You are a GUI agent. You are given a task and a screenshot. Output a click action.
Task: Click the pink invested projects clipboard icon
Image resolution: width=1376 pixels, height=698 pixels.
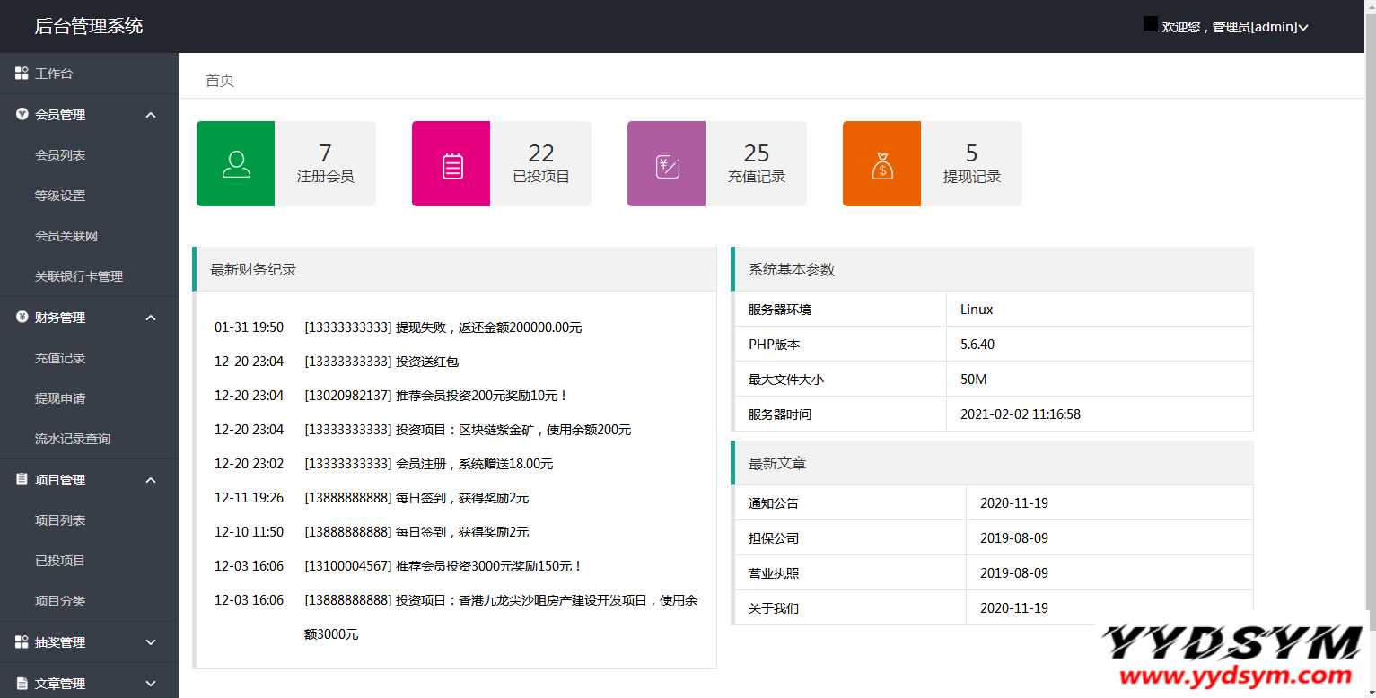[x=451, y=165]
